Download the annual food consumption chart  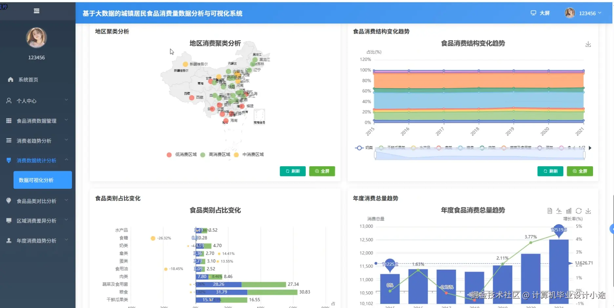click(588, 211)
